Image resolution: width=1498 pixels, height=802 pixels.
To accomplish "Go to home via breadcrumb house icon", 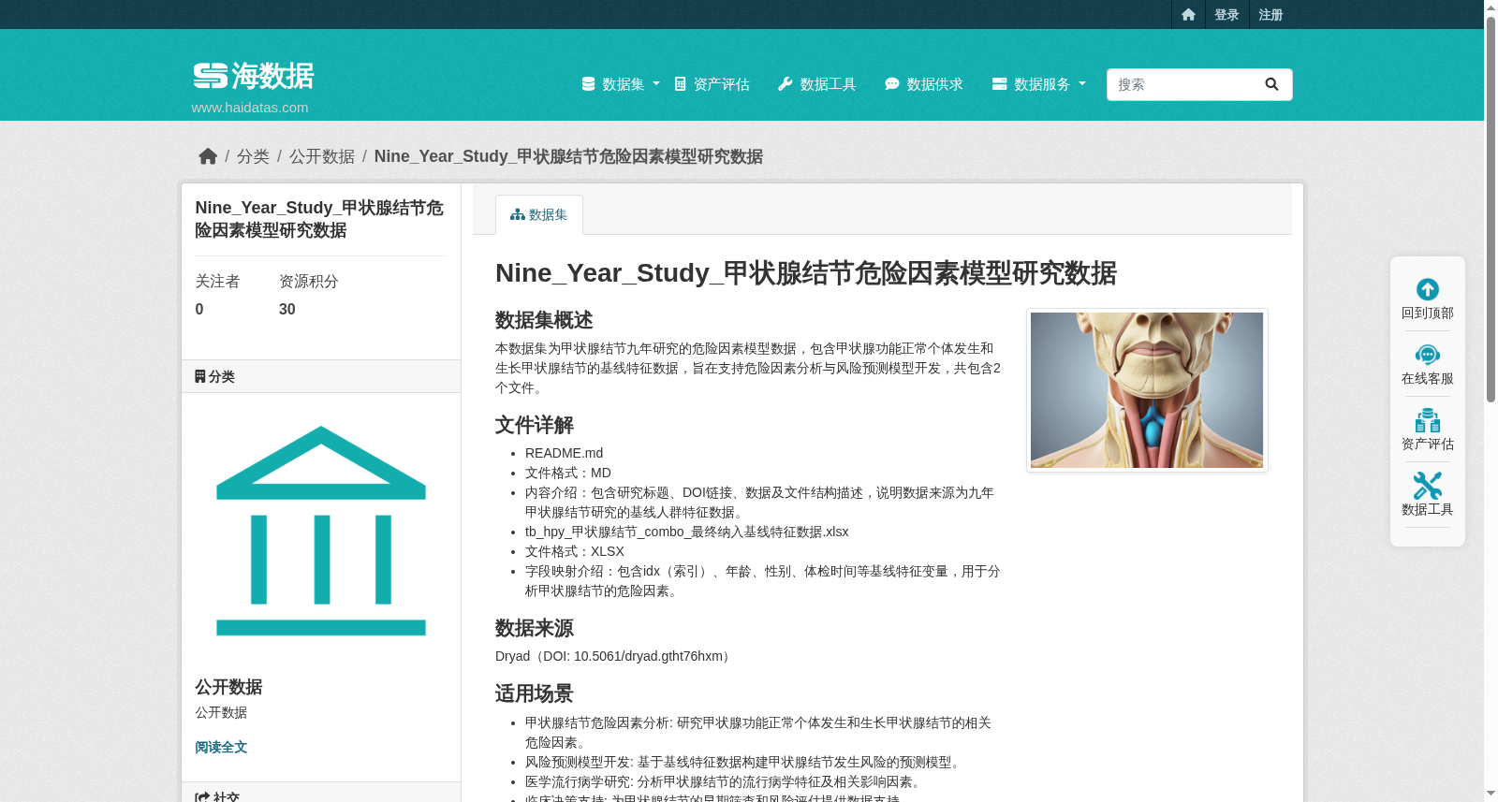I will point(208,156).
